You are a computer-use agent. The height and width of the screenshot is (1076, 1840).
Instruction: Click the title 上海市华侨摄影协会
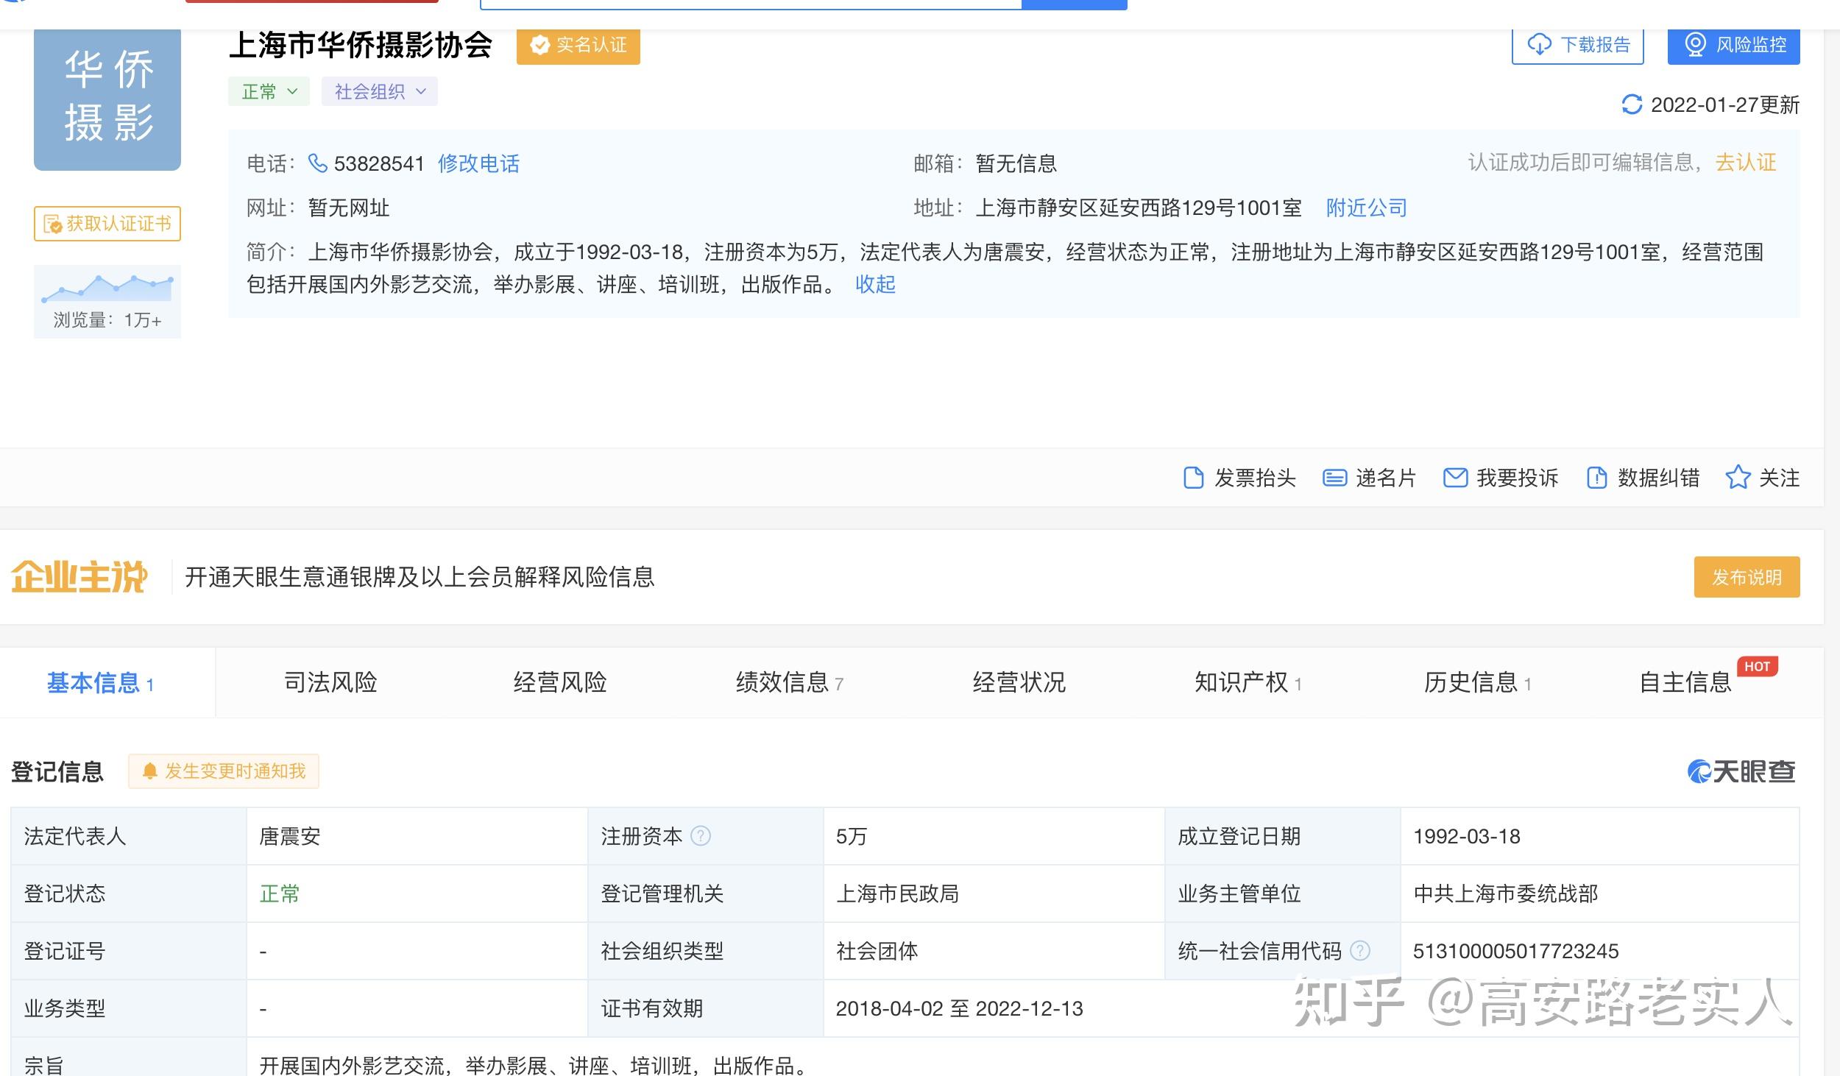[361, 46]
